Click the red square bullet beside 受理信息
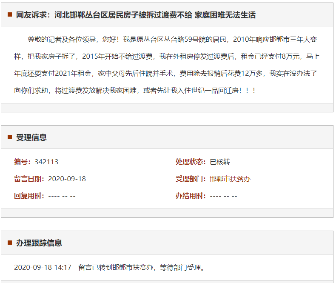Screen dimensions: 336x283 [x=9, y=137]
